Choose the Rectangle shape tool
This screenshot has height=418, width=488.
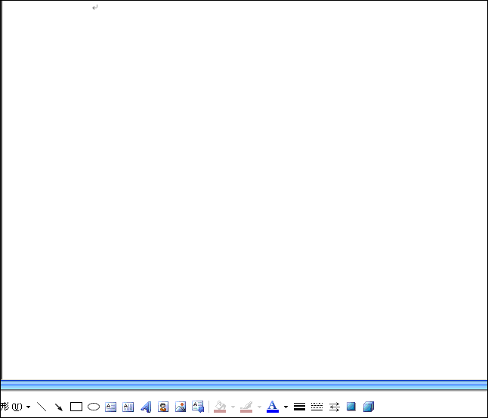point(76,407)
